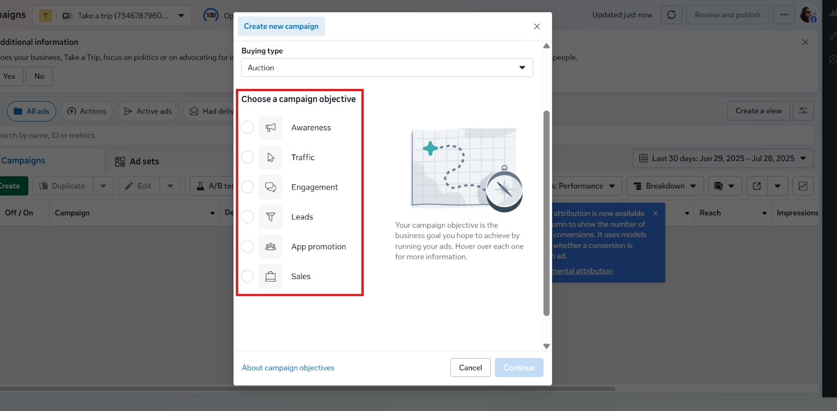Viewport: 837px width, 411px height.
Task: Select the All ads filter tab
Action: pyautogui.click(x=31, y=111)
